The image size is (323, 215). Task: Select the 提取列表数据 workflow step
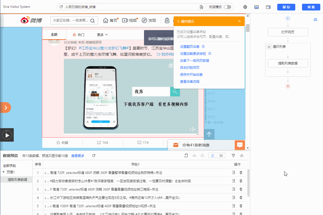pyautogui.click(x=288, y=63)
